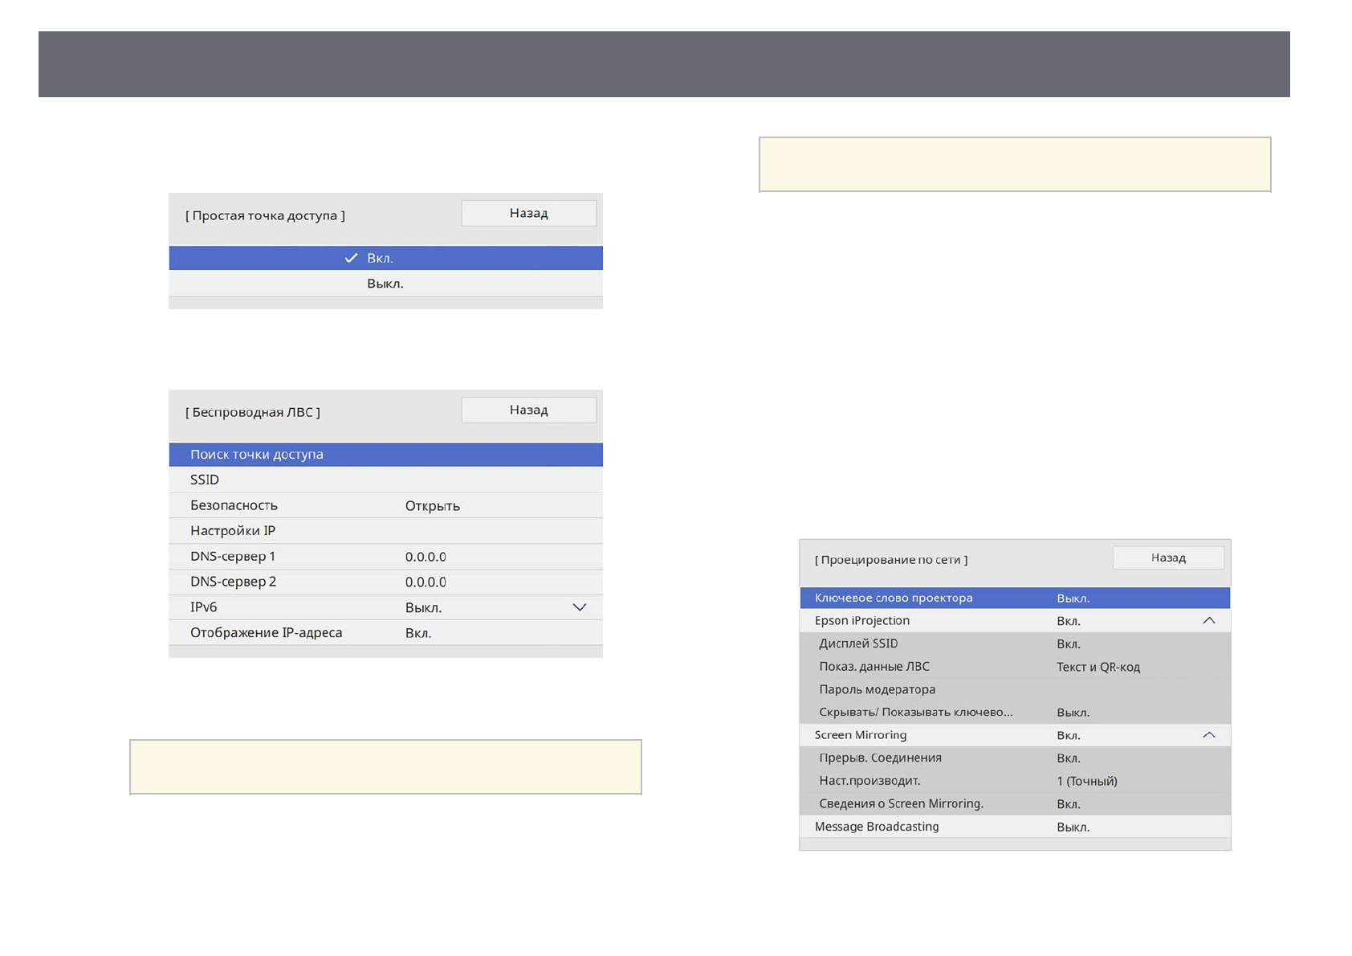The height and width of the screenshot is (956, 1352).
Task: Select the SSID menu row
Action: click(x=385, y=480)
